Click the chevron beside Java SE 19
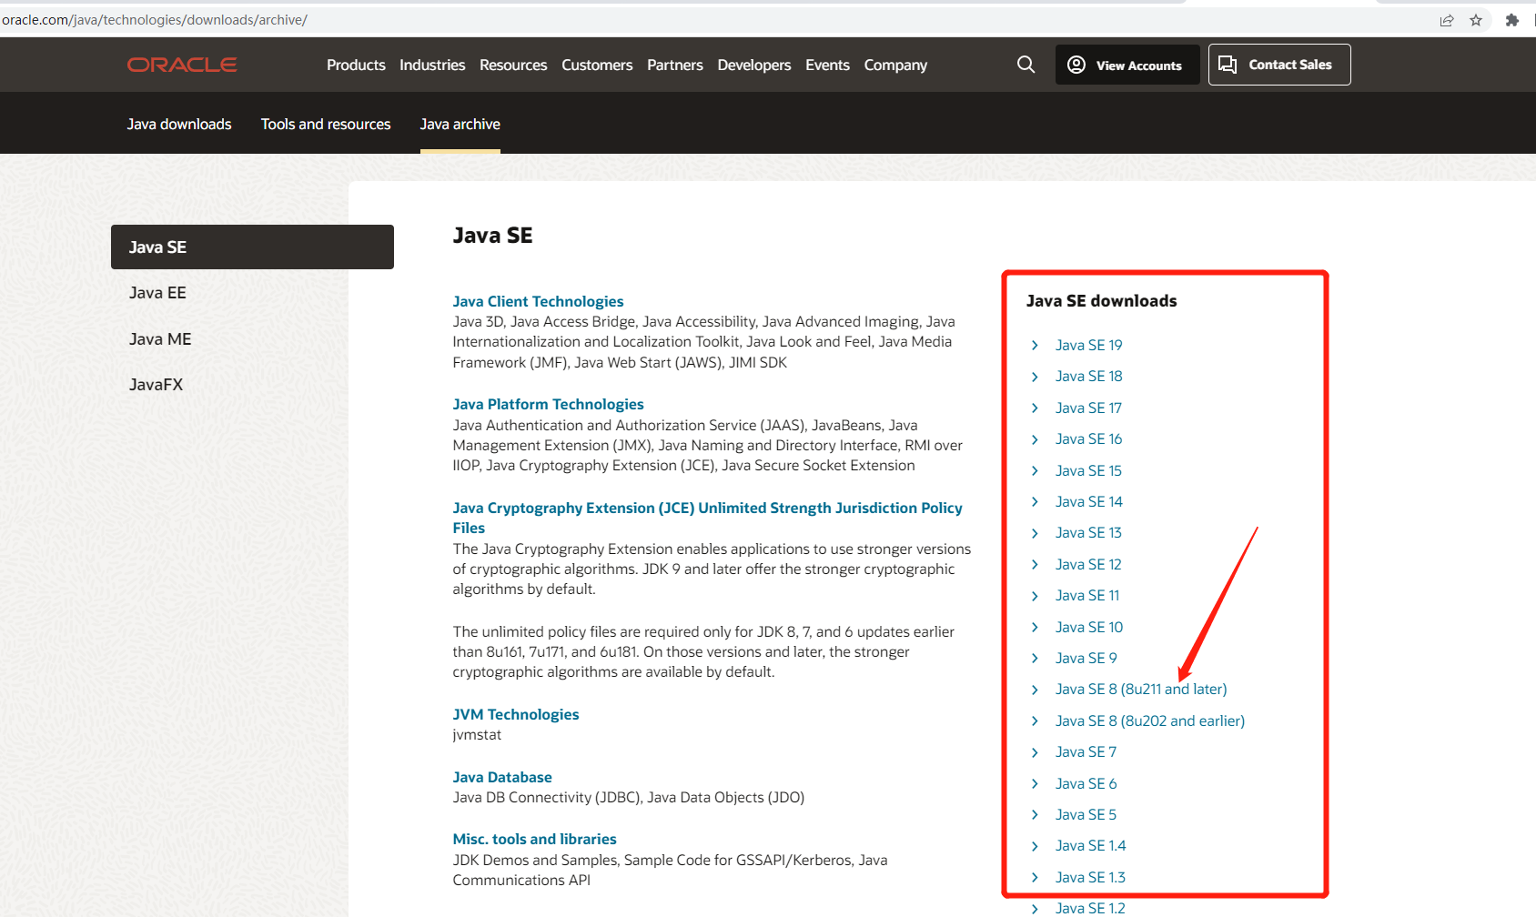1536x917 pixels. (1035, 346)
